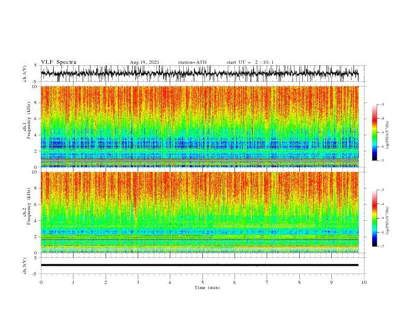Click the ch.1 PSD color scale bar
410x317 pixels.
click(x=374, y=133)
